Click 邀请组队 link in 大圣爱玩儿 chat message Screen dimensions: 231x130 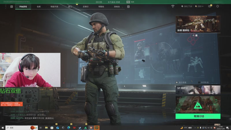[x=41, y=115]
